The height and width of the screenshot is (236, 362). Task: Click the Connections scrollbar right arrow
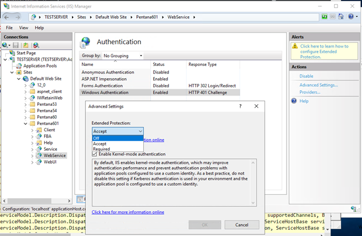69,201
